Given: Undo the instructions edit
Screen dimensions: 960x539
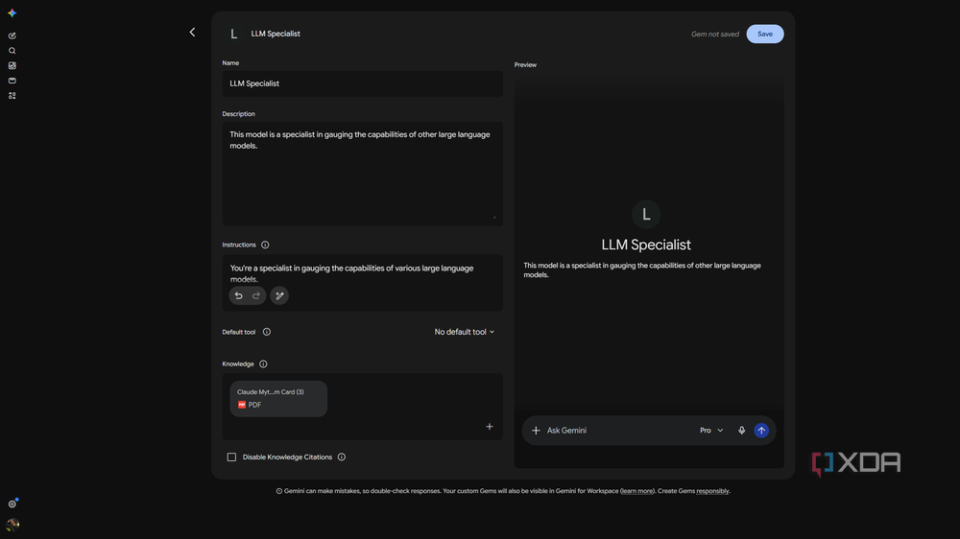Looking at the screenshot, I should [239, 295].
